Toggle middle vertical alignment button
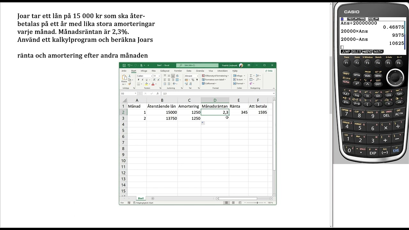Screen dimensions: 409x230 click(x=169, y=76)
